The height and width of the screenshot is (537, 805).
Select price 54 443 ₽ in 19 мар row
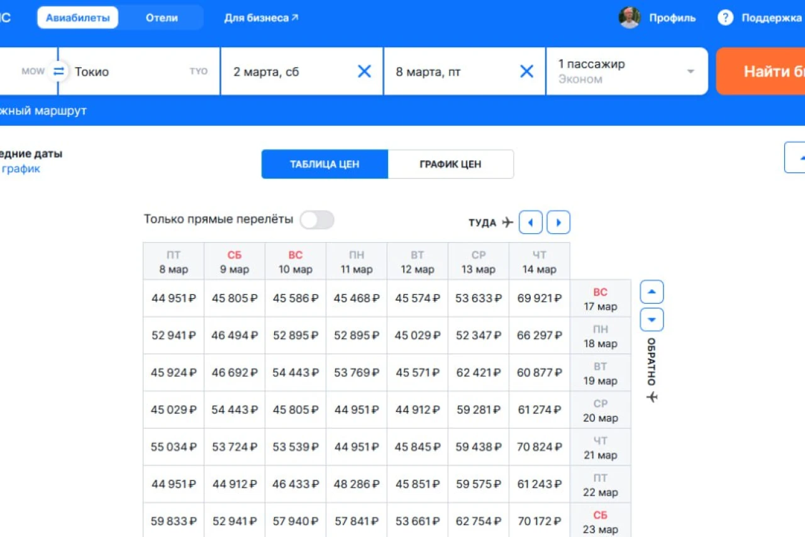pos(296,372)
